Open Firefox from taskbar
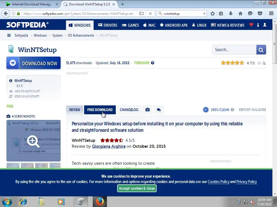The image size is (277, 207). tap(100, 202)
